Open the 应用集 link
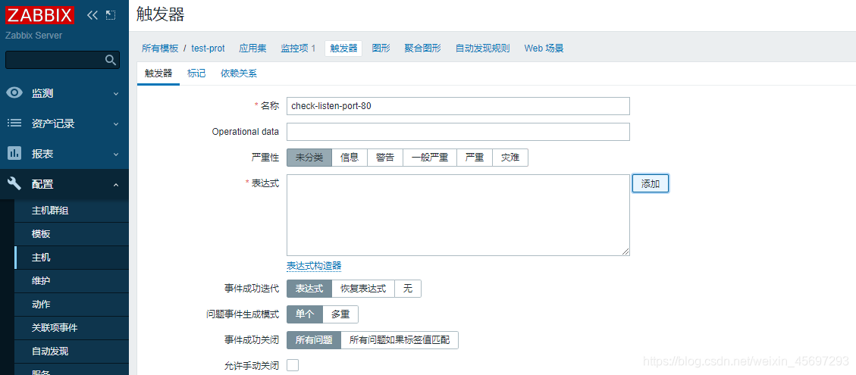Image resolution: width=856 pixels, height=375 pixels. click(x=252, y=48)
